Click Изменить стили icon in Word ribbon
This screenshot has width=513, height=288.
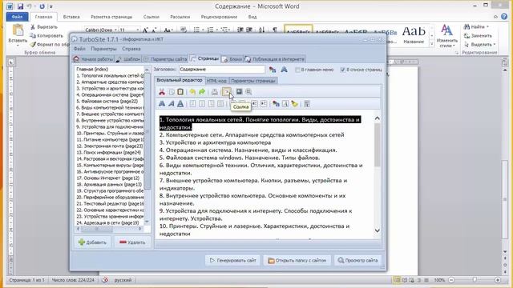(x=447, y=36)
